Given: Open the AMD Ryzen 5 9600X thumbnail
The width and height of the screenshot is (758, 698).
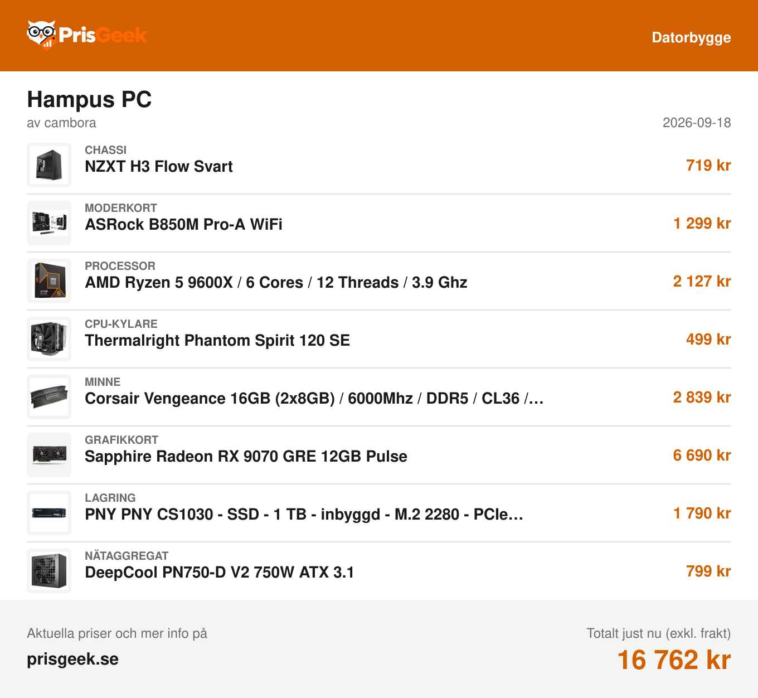Looking at the screenshot, I should [x=49, y=281].
